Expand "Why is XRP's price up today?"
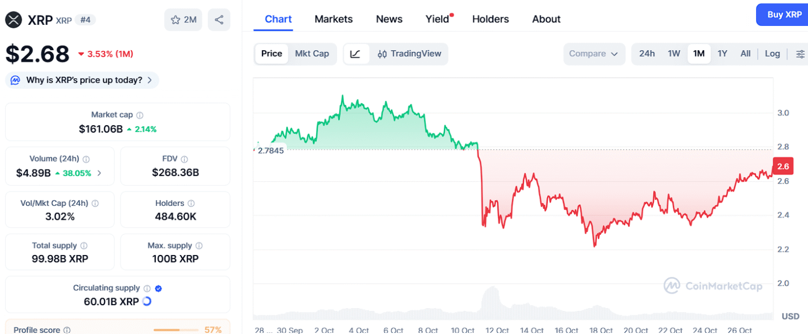 point(82,80)
